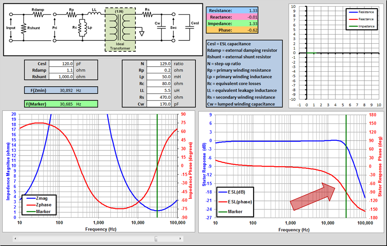Click 'Rp = primary winding resistance' text
This screenshot has width=387, height=246.
(239, 70)
